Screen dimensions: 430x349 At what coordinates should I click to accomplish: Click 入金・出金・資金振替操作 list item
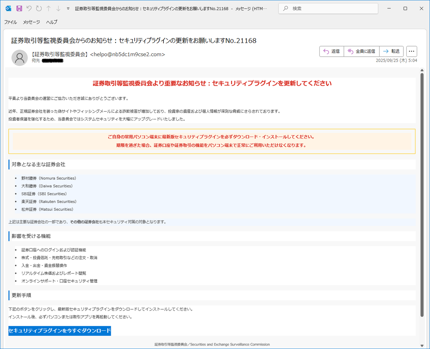[x=44, y=266]
